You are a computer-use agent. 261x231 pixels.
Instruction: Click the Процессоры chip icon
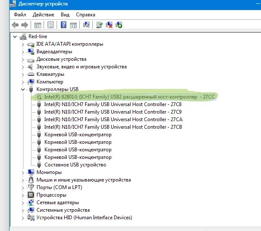coord(31,195)
